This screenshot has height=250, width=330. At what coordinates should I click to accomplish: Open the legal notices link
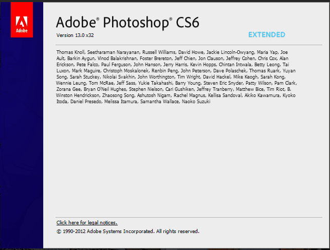pos(87,223)
